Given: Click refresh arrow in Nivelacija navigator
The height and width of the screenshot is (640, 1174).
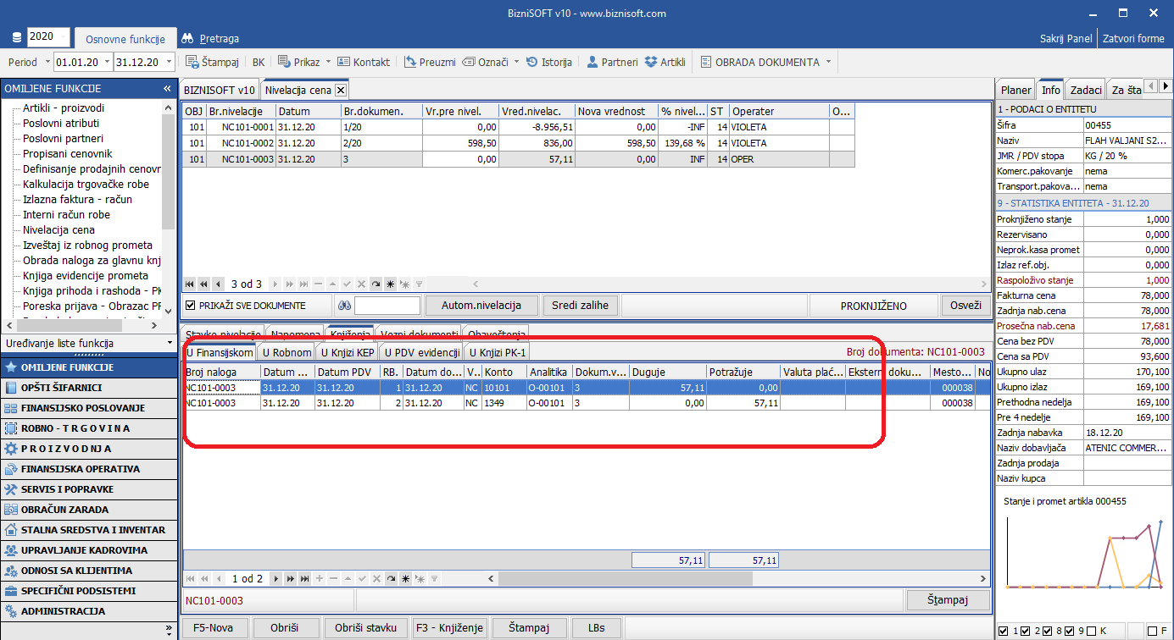Looking at the screenshot, I should click(376, 284).
